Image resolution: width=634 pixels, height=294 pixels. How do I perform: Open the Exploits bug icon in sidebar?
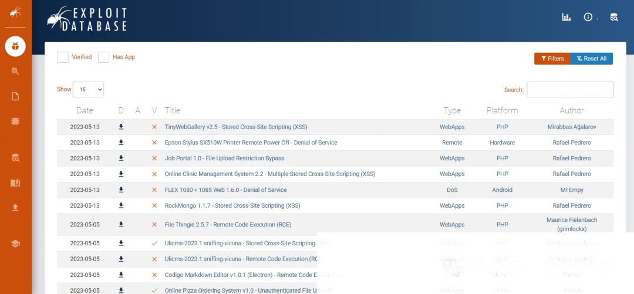15,46
